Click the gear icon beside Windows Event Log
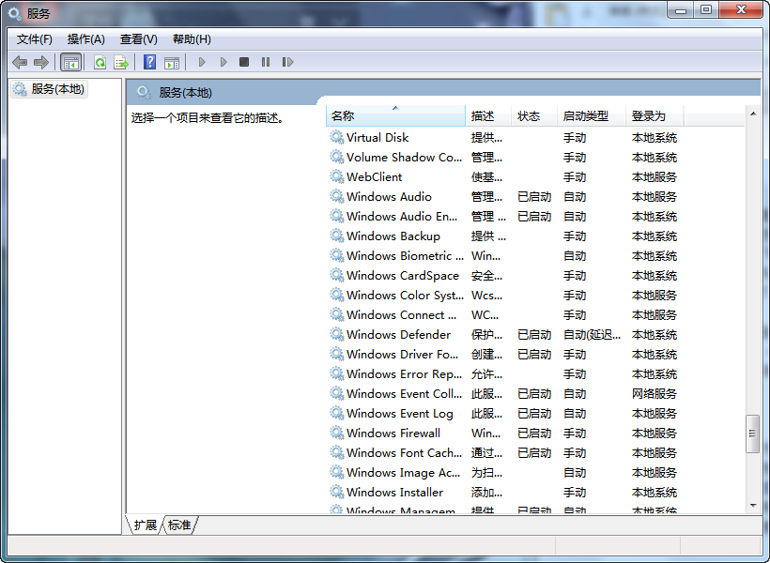The height and width of the screenshot is (563, 770). coord(336,413)
